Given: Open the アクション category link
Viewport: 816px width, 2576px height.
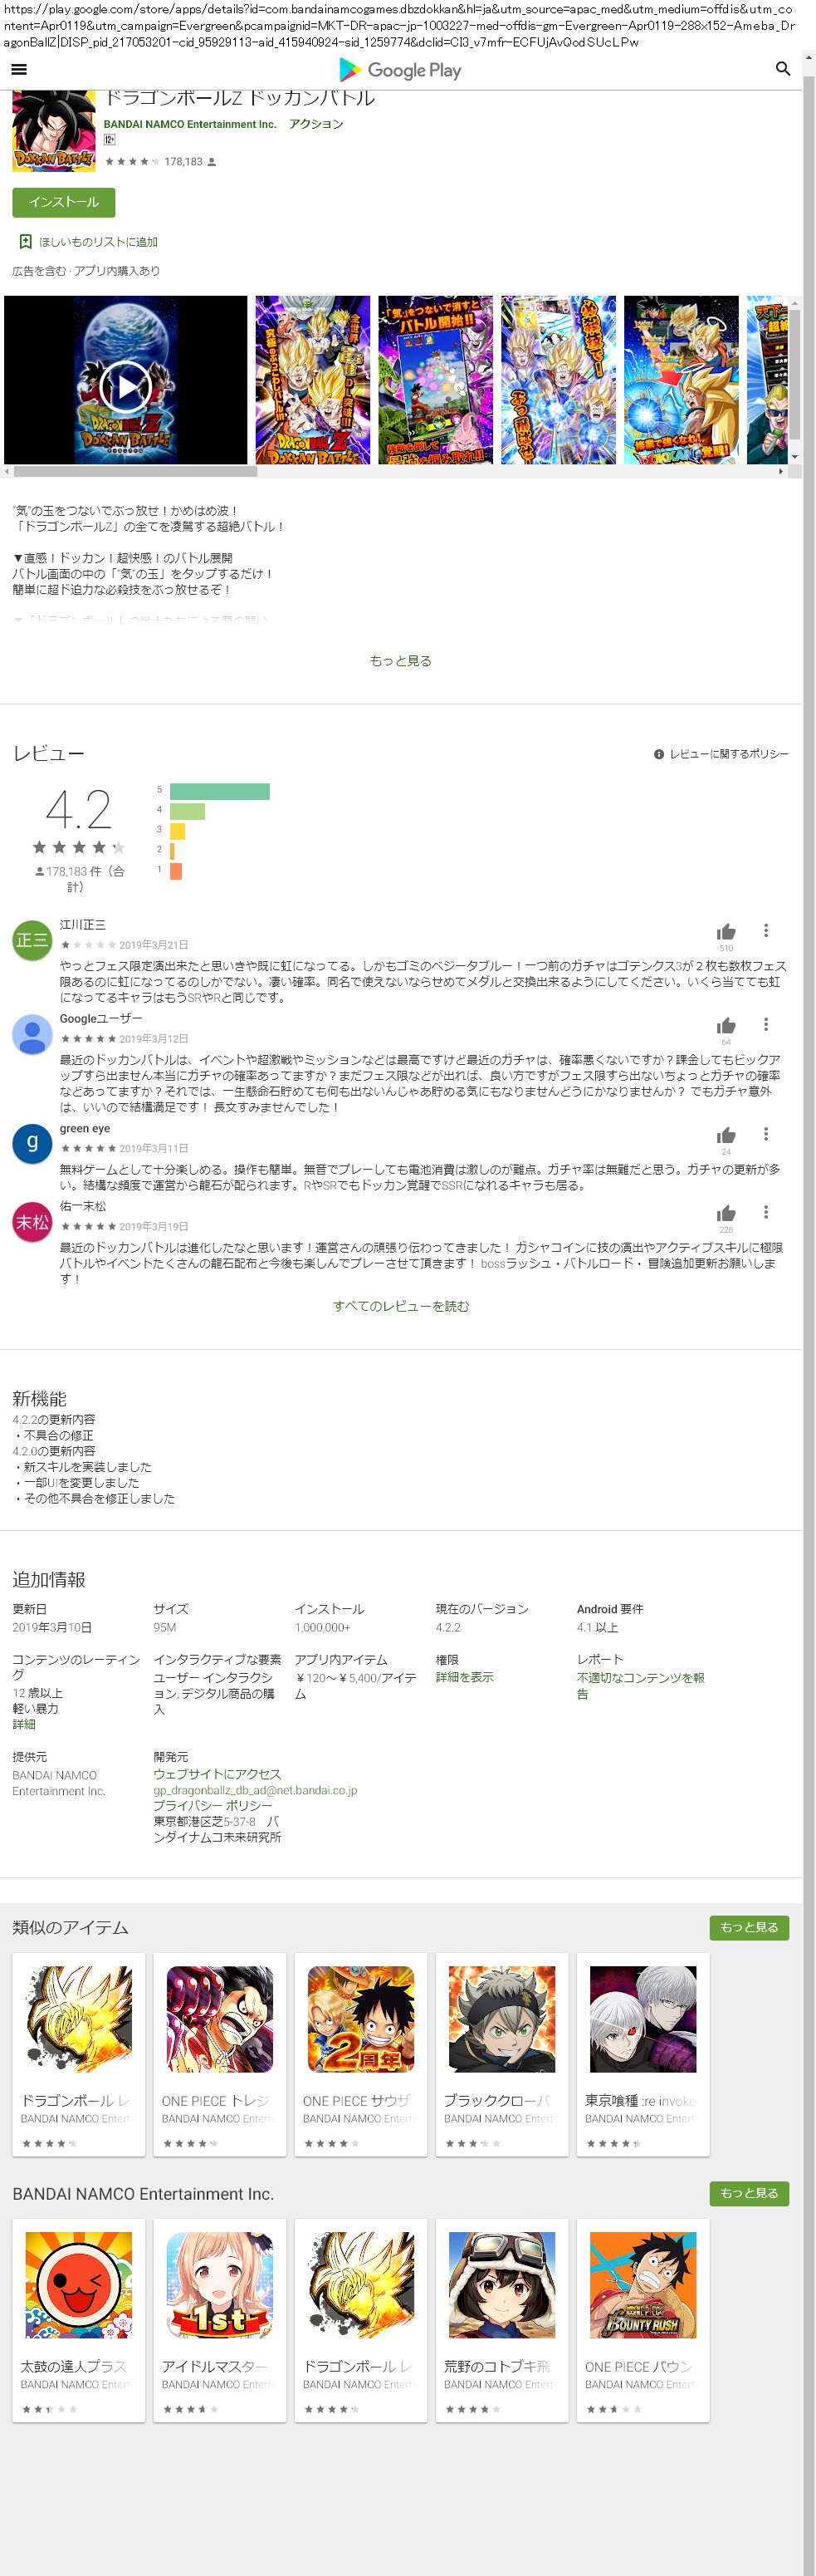Looking at the screenshot, I should pyautogui.click(x=315, y=124).
